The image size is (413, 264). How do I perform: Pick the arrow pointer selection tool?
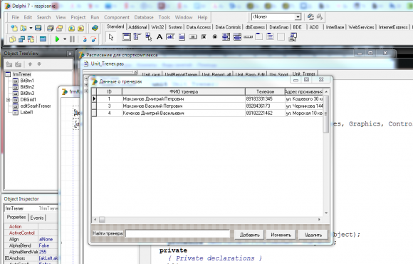111,37
